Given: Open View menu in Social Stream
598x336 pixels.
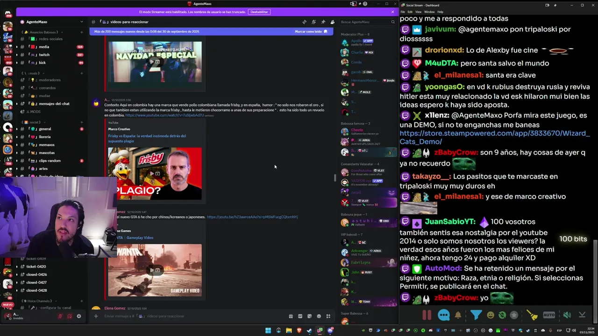Looking at the screenshot, I should pyautogui.click(x=419, y=12).
